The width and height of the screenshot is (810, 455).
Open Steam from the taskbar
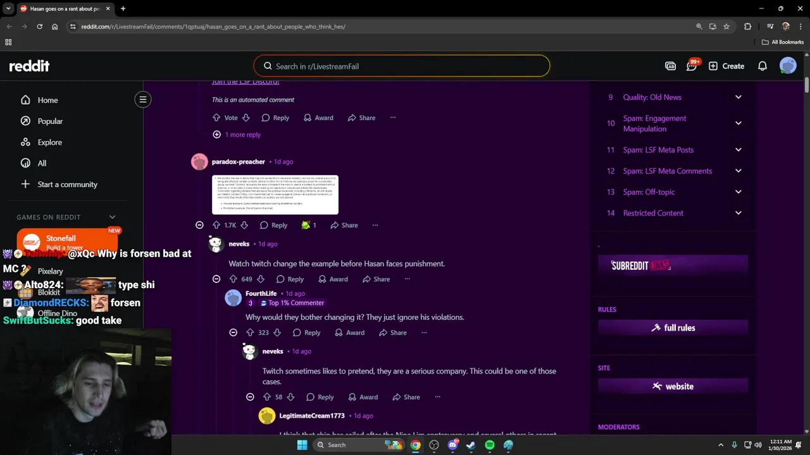click(471, 445)
